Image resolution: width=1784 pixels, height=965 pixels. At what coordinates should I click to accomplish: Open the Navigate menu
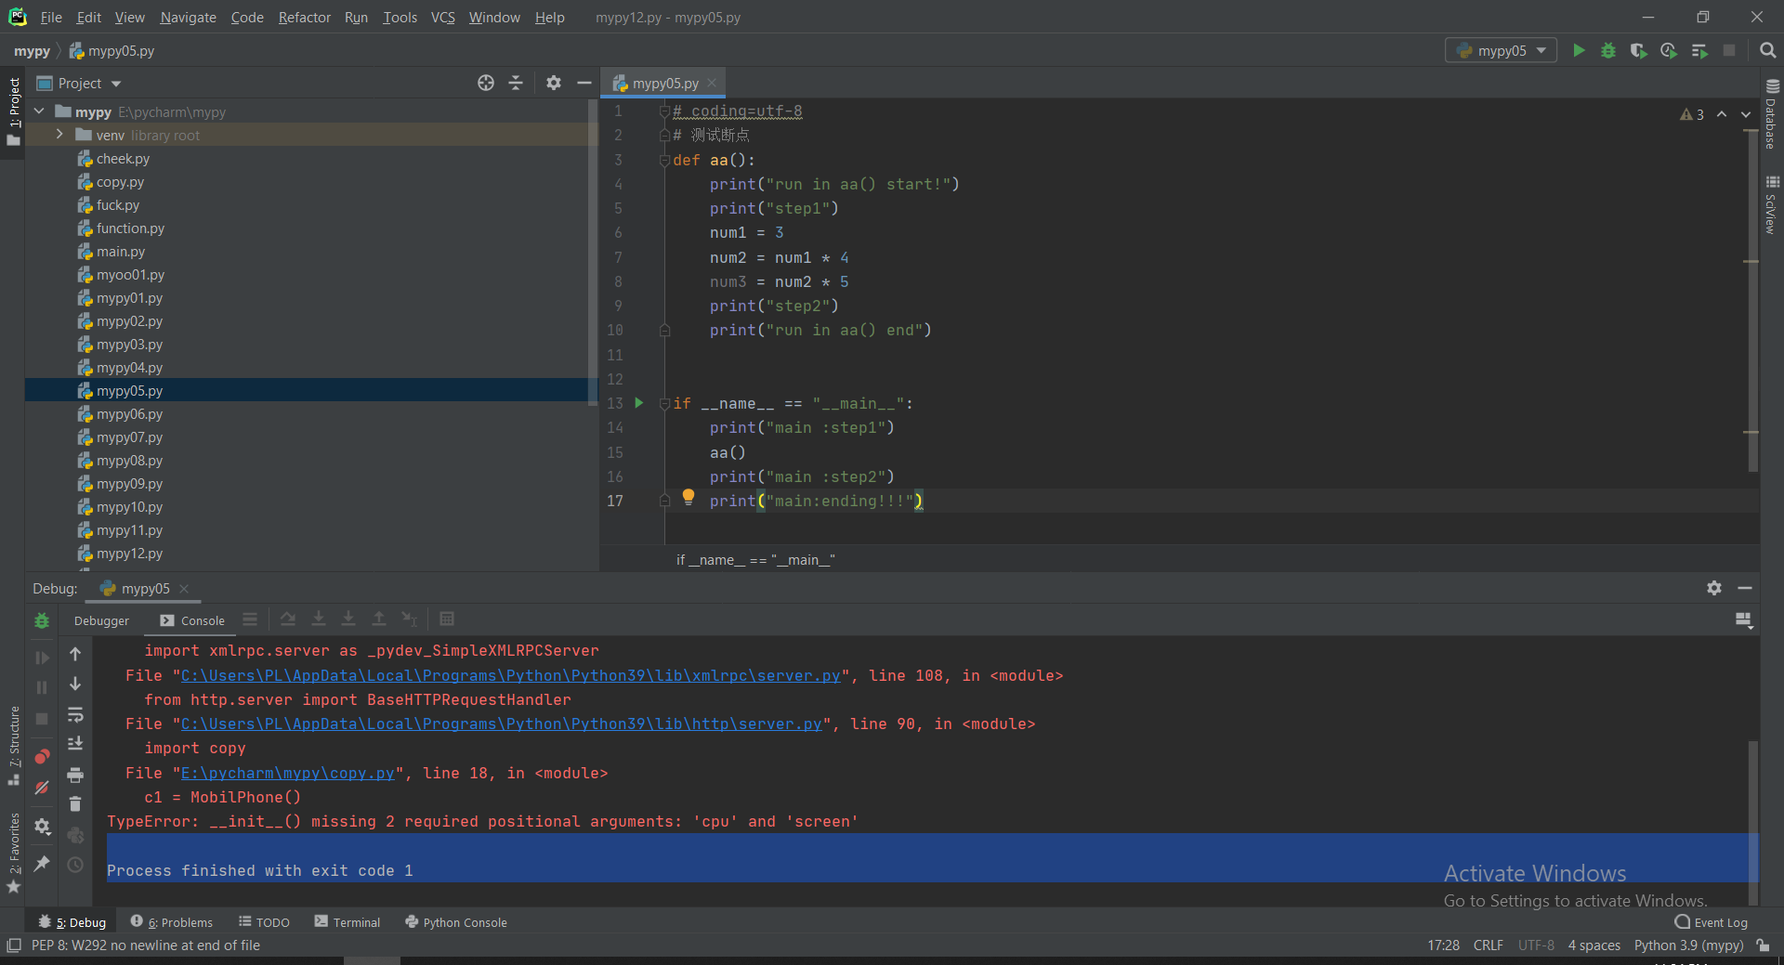pos(188,17)
